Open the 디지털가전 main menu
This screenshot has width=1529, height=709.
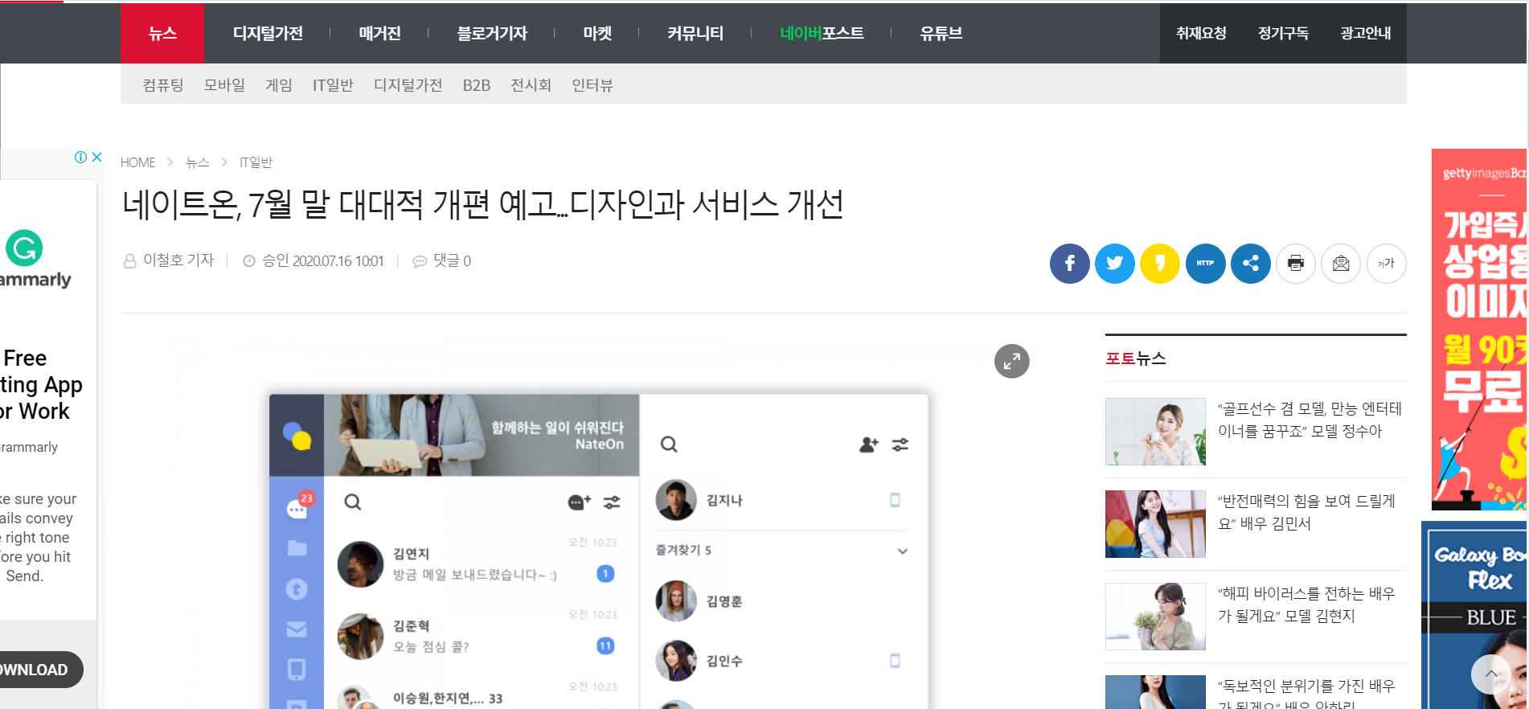coord(268,33)
